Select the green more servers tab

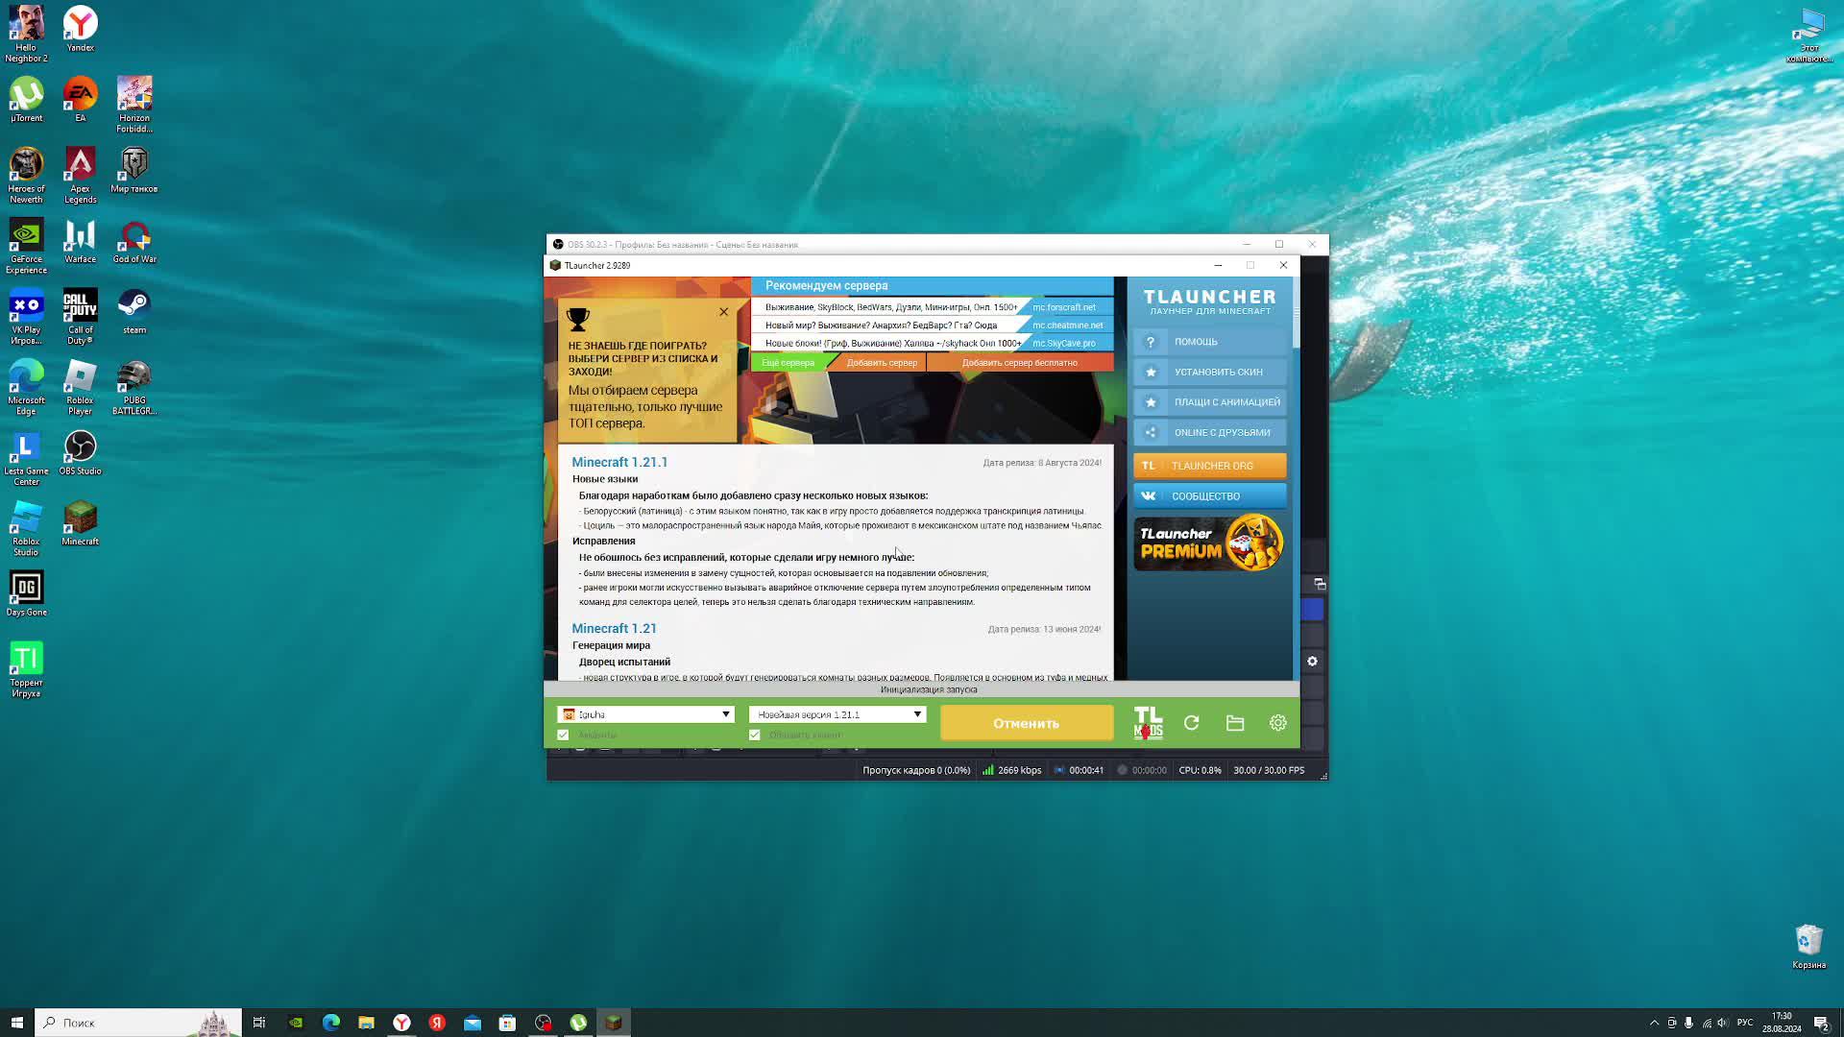point(788,363)
